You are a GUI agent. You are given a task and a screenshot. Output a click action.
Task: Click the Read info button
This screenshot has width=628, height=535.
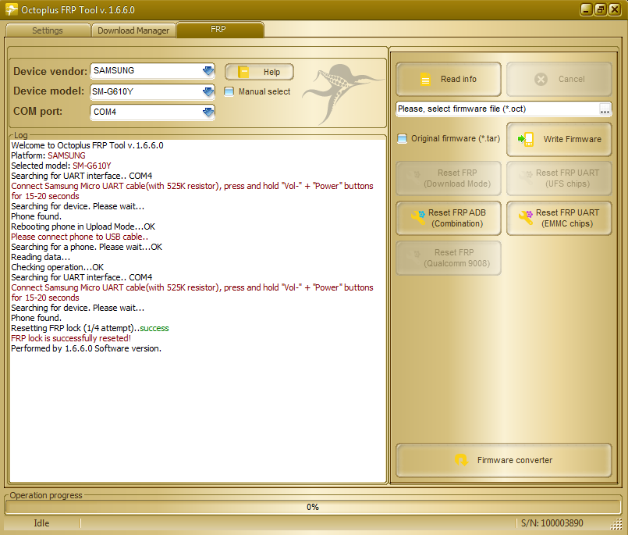click(x=448, y=79)
